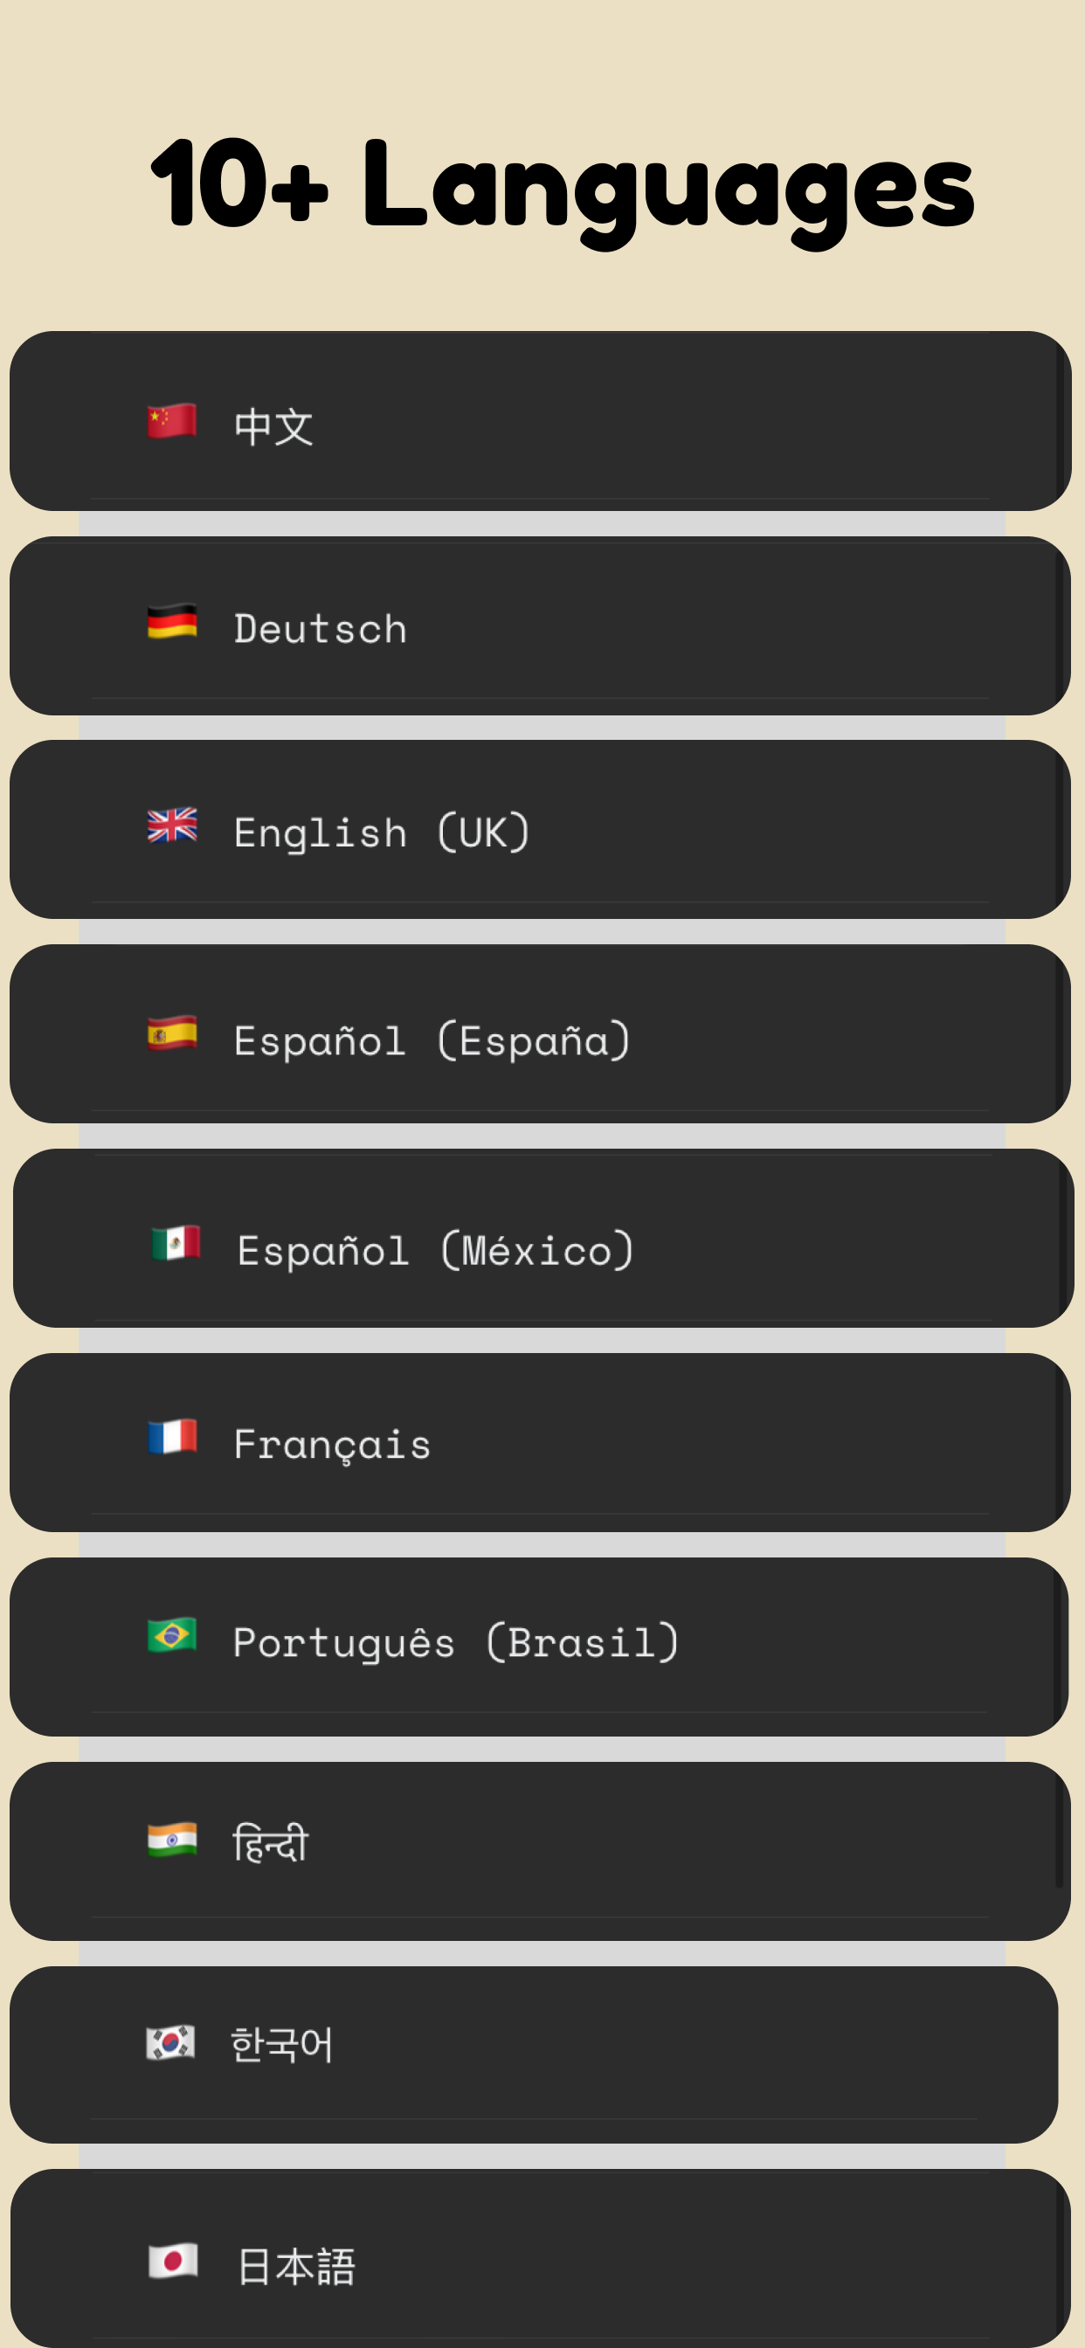The image size is (1085, 2348).
Task: Tap the German flag icon
Action: point(172,622)
